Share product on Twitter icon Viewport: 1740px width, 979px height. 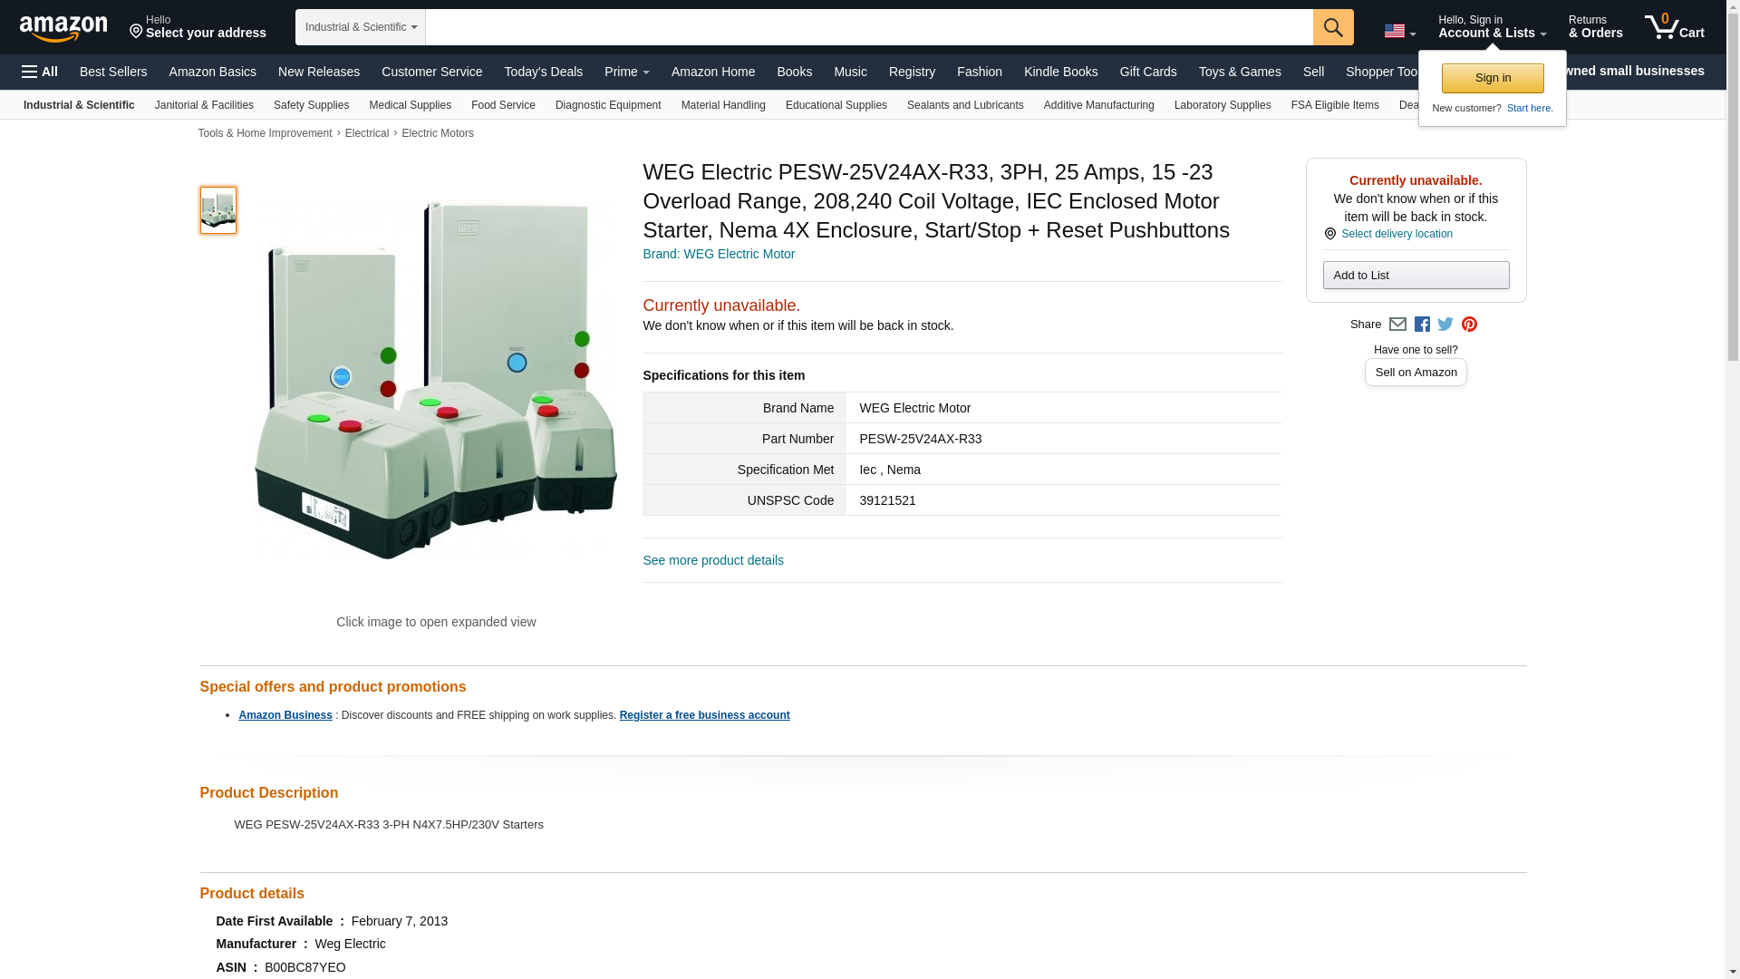click(x=1445, y=325)
